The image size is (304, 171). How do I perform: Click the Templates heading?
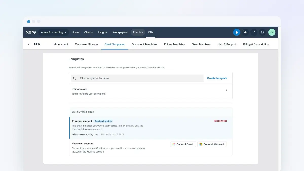(76, 59)
